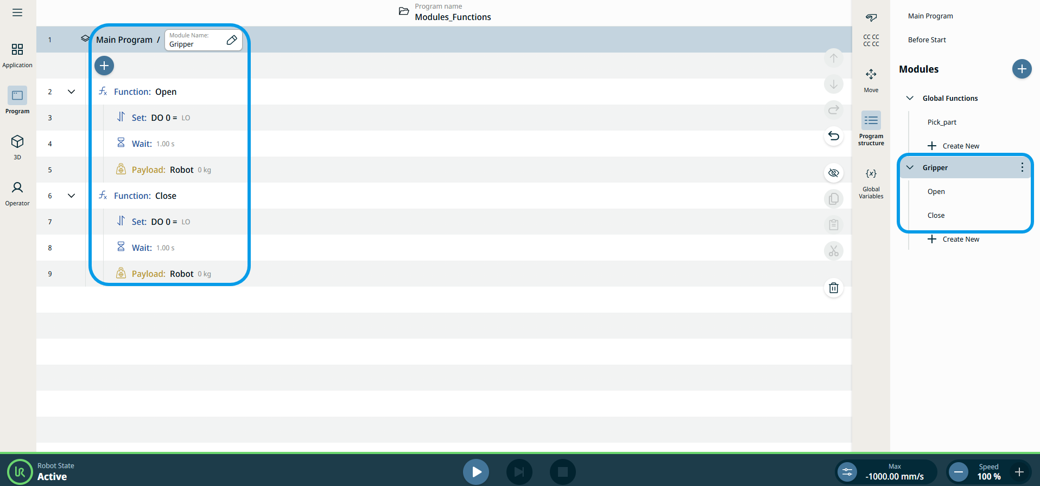Open Gripper module three-dot options

tap(1022, 167)
